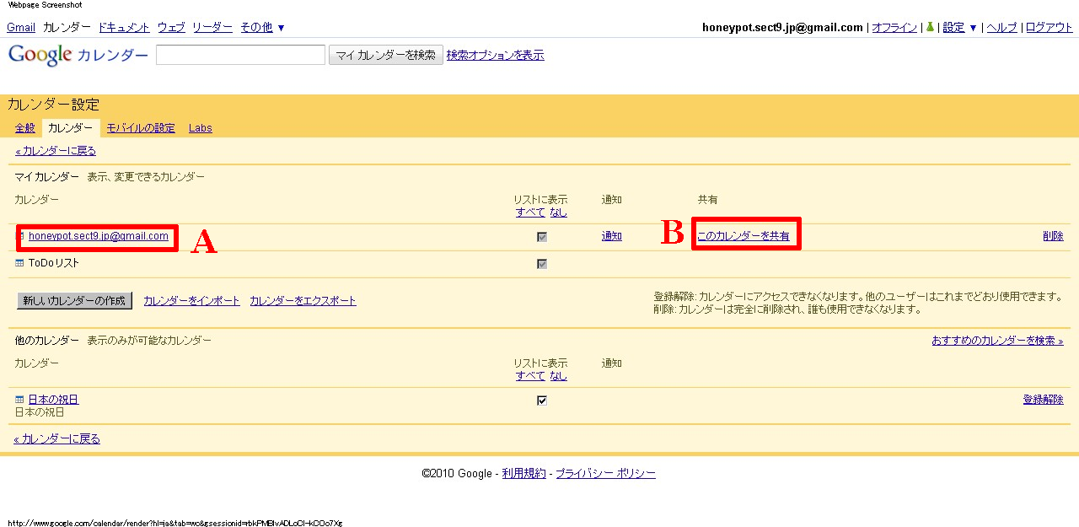
Task: Click bottom «カレンダーに戻る link
Action: point(56,438)
